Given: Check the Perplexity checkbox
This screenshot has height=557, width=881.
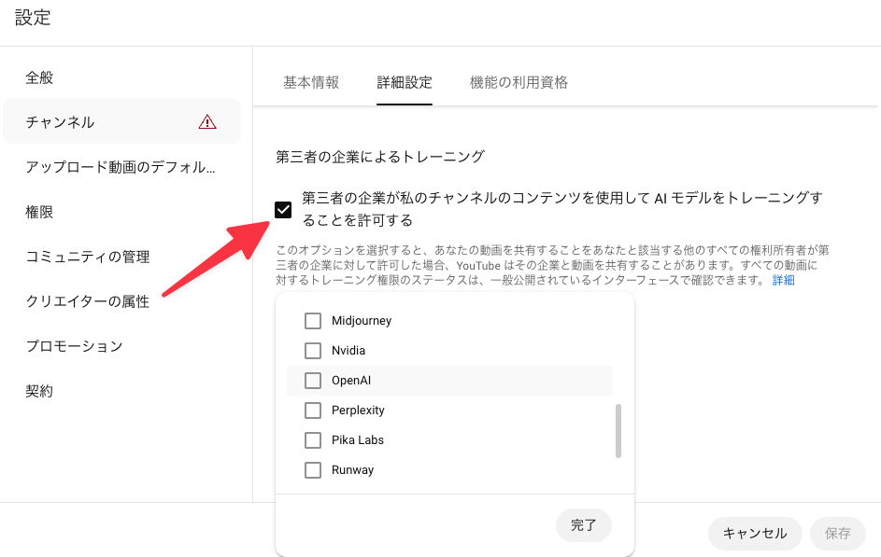Looking at the screenshot, I should [x=313, y=410].
